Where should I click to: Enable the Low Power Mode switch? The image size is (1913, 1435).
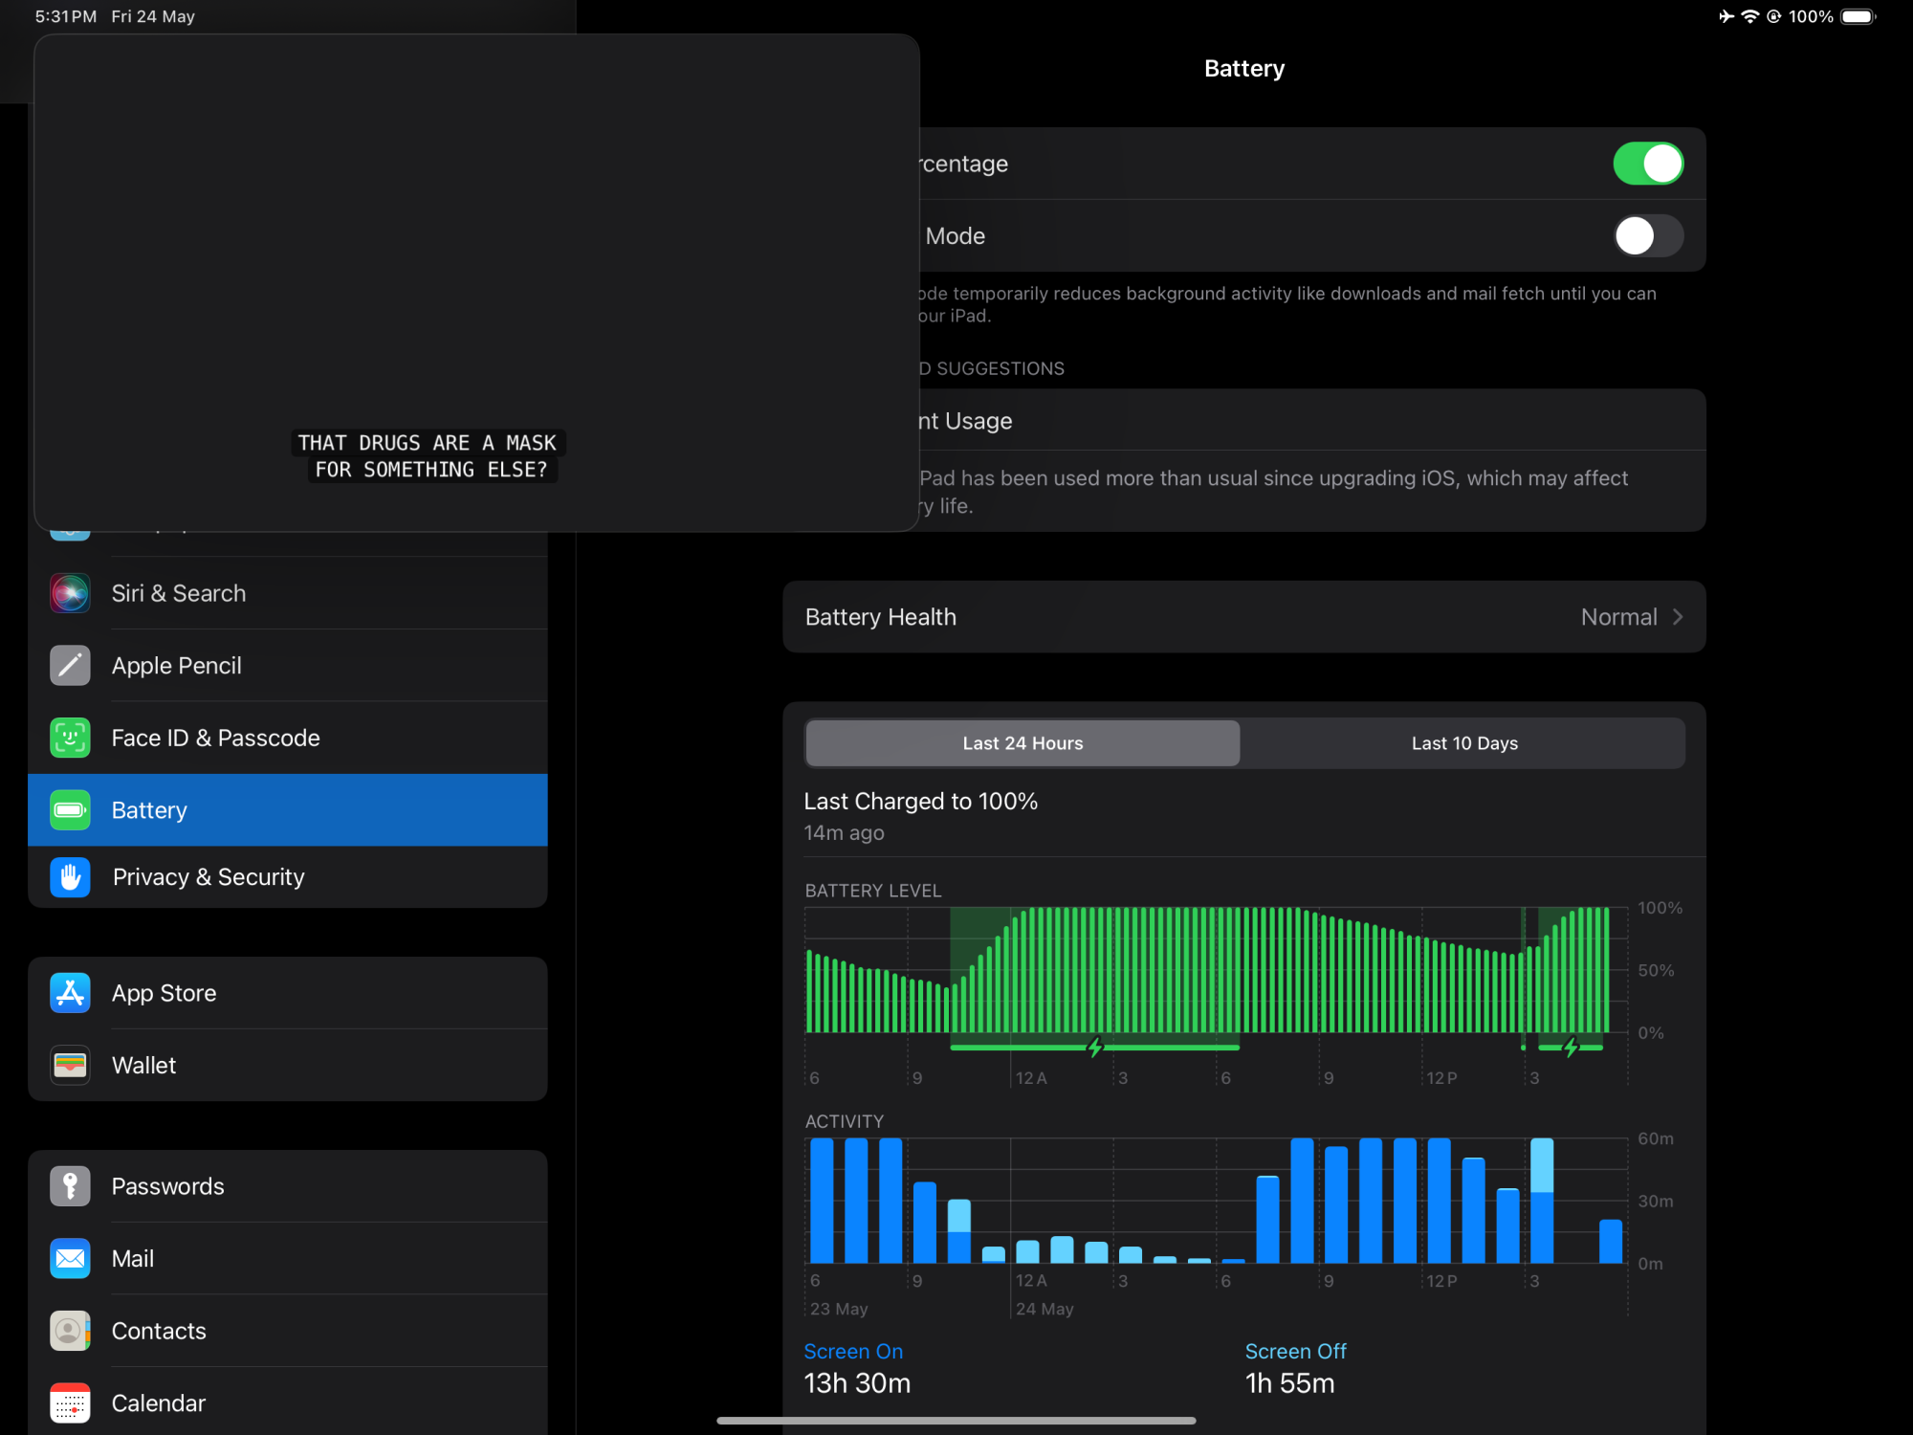tap(1647, 236)
